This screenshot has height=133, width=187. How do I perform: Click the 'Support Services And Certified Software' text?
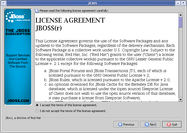(18, 61)
